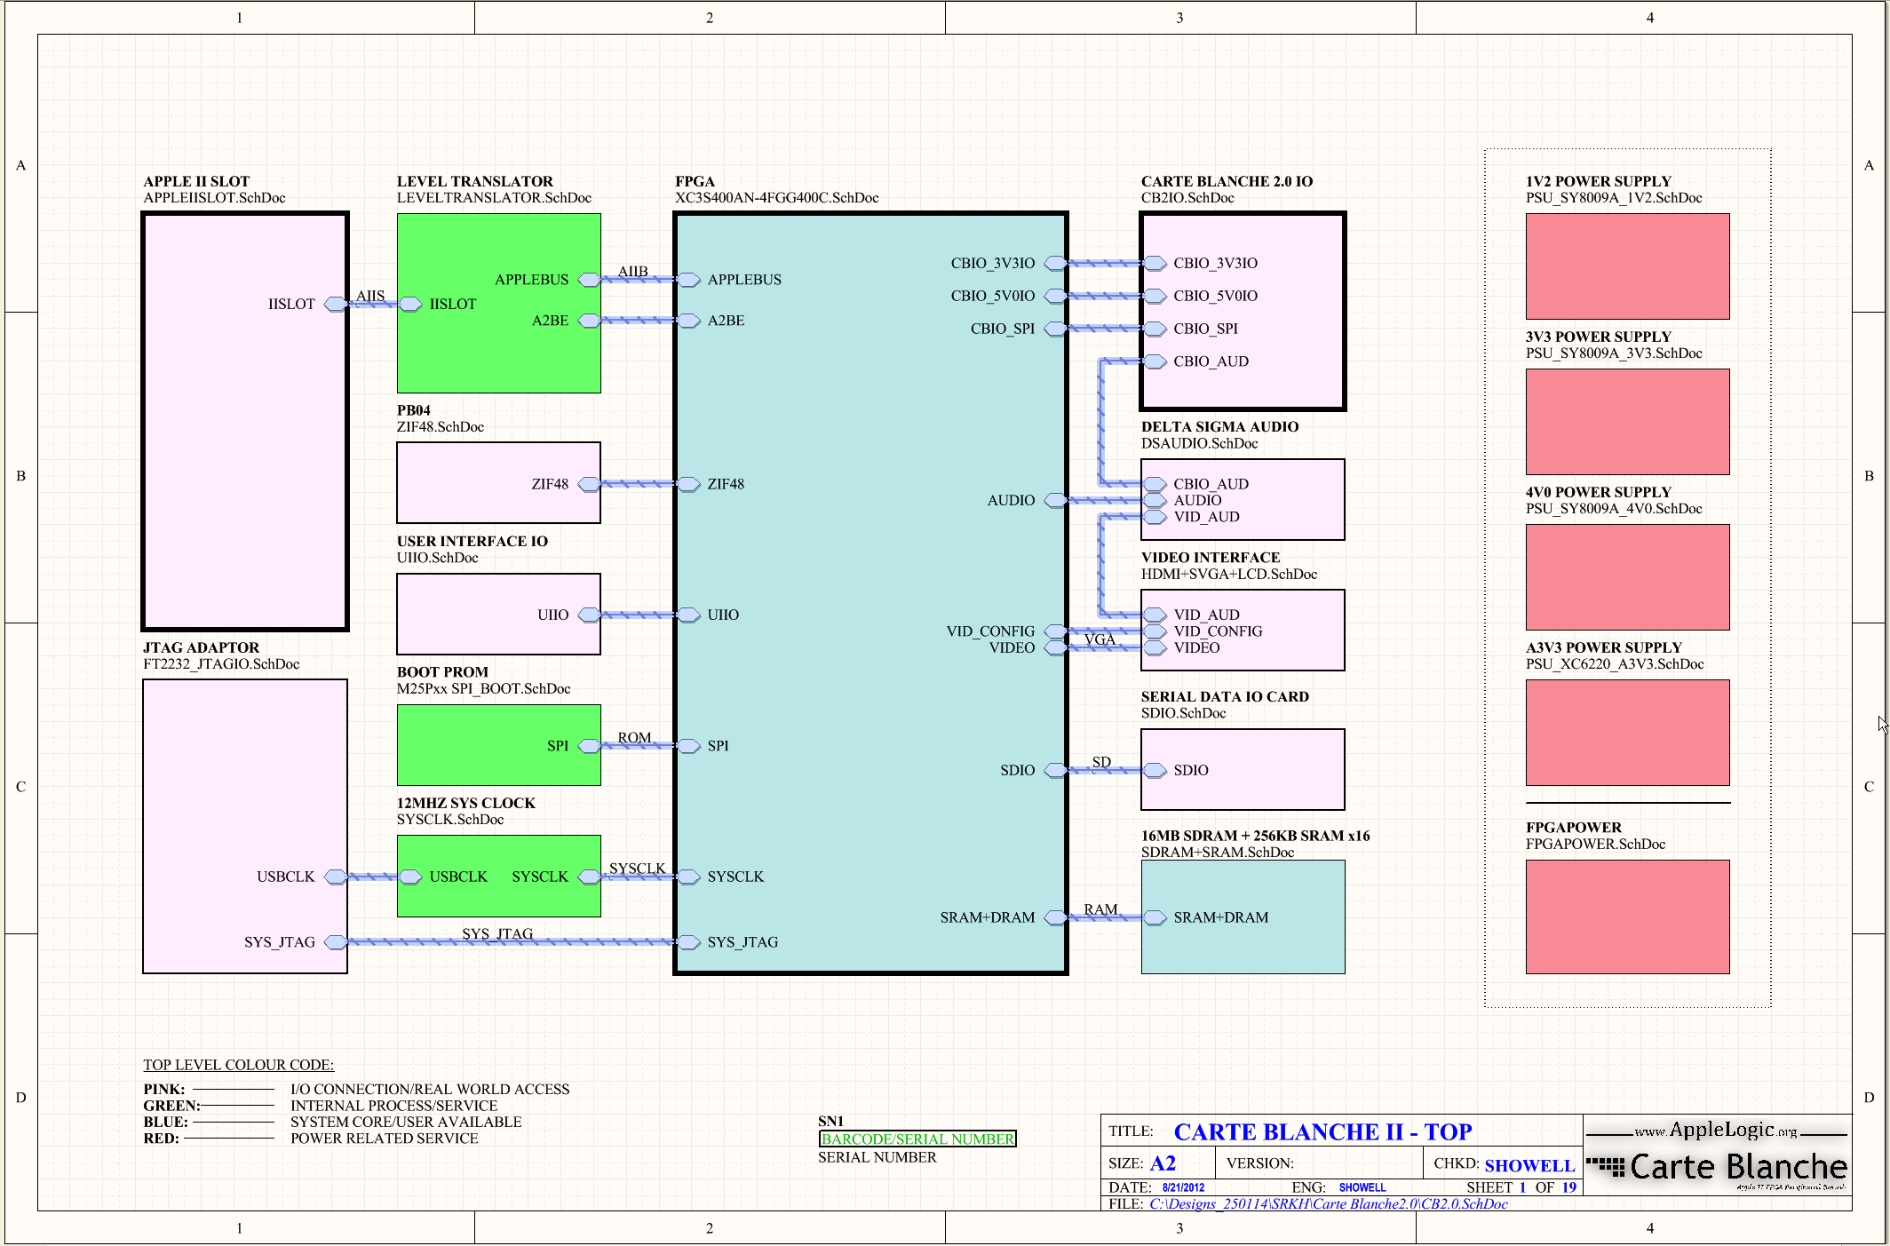This screenshot has width=1890, height=1246.
Task: Click the AIIB bus net label
Action: point(633,271)
